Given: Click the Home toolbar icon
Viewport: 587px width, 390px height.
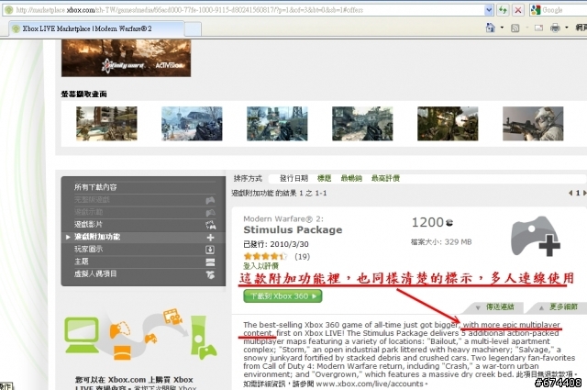Looking at the screenshot, I should point(490,28).
